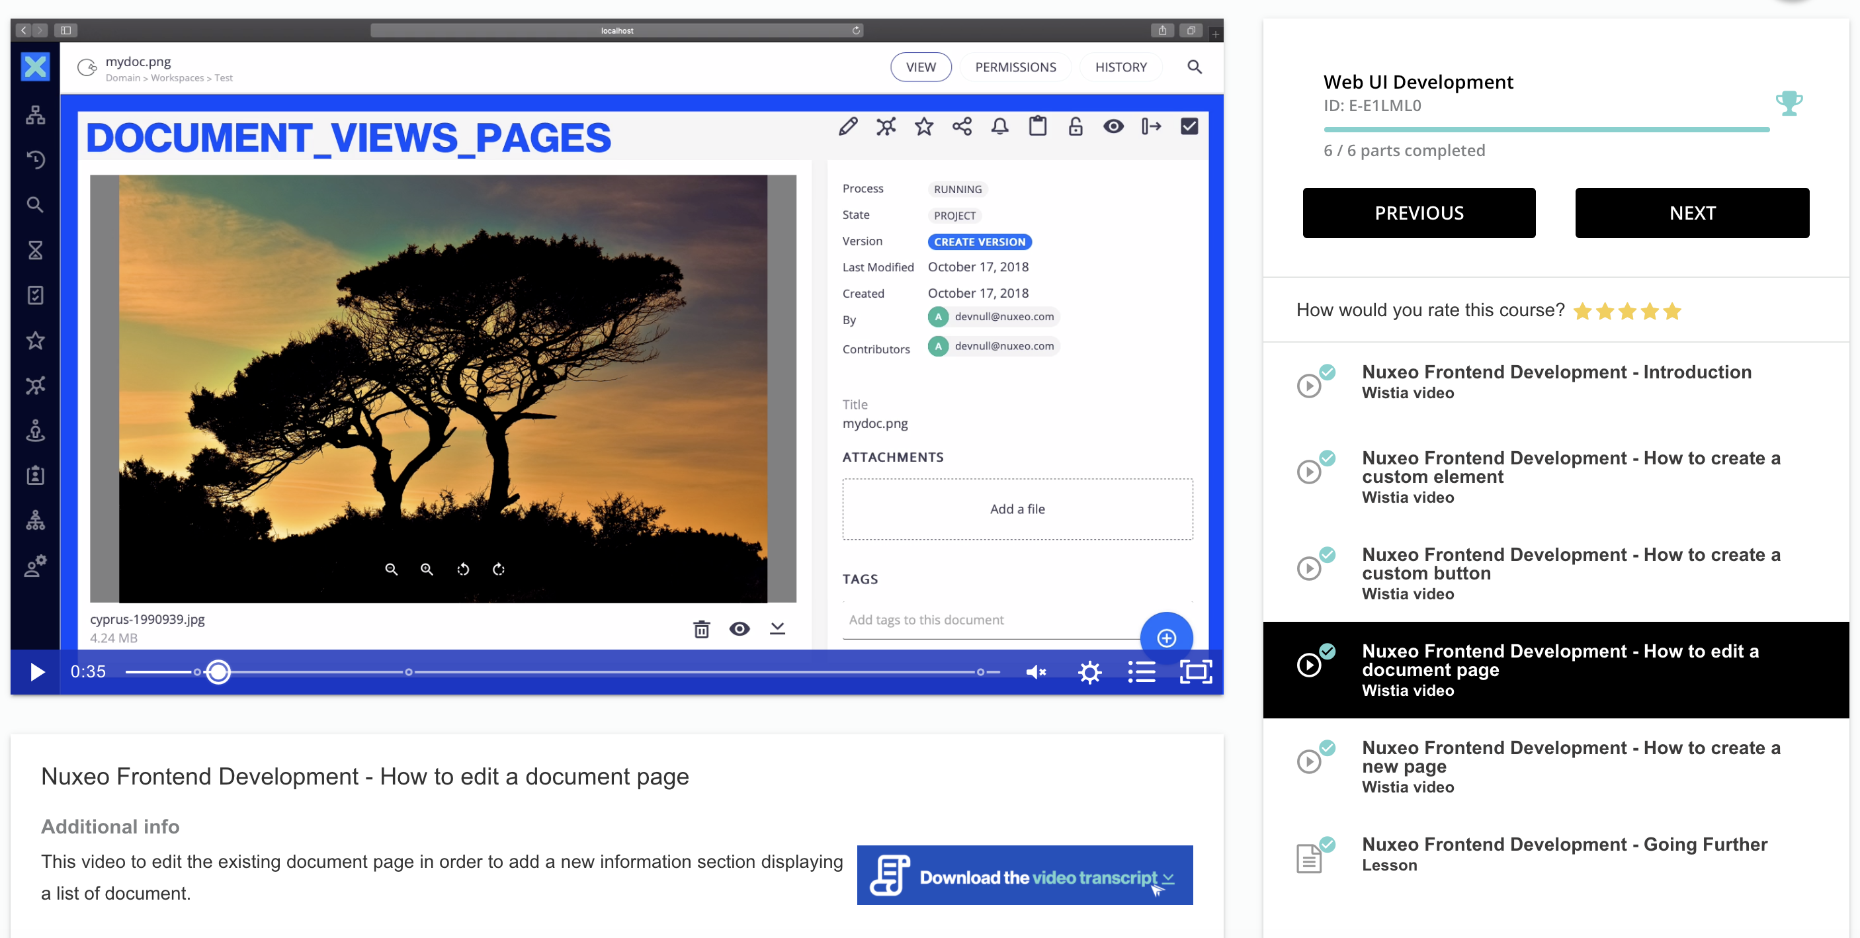Click the PREVIOUS button
The width and height of the screenshot is (1860, 938).
[x=1419, y=213]
